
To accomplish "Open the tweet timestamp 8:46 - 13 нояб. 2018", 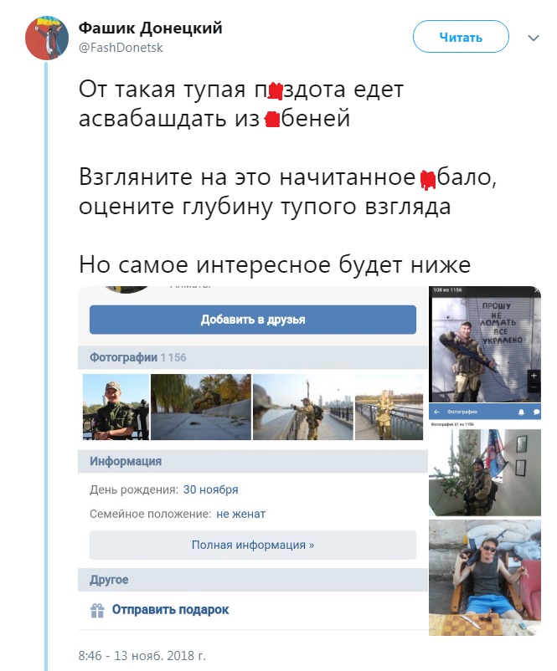I will (142, 655).
